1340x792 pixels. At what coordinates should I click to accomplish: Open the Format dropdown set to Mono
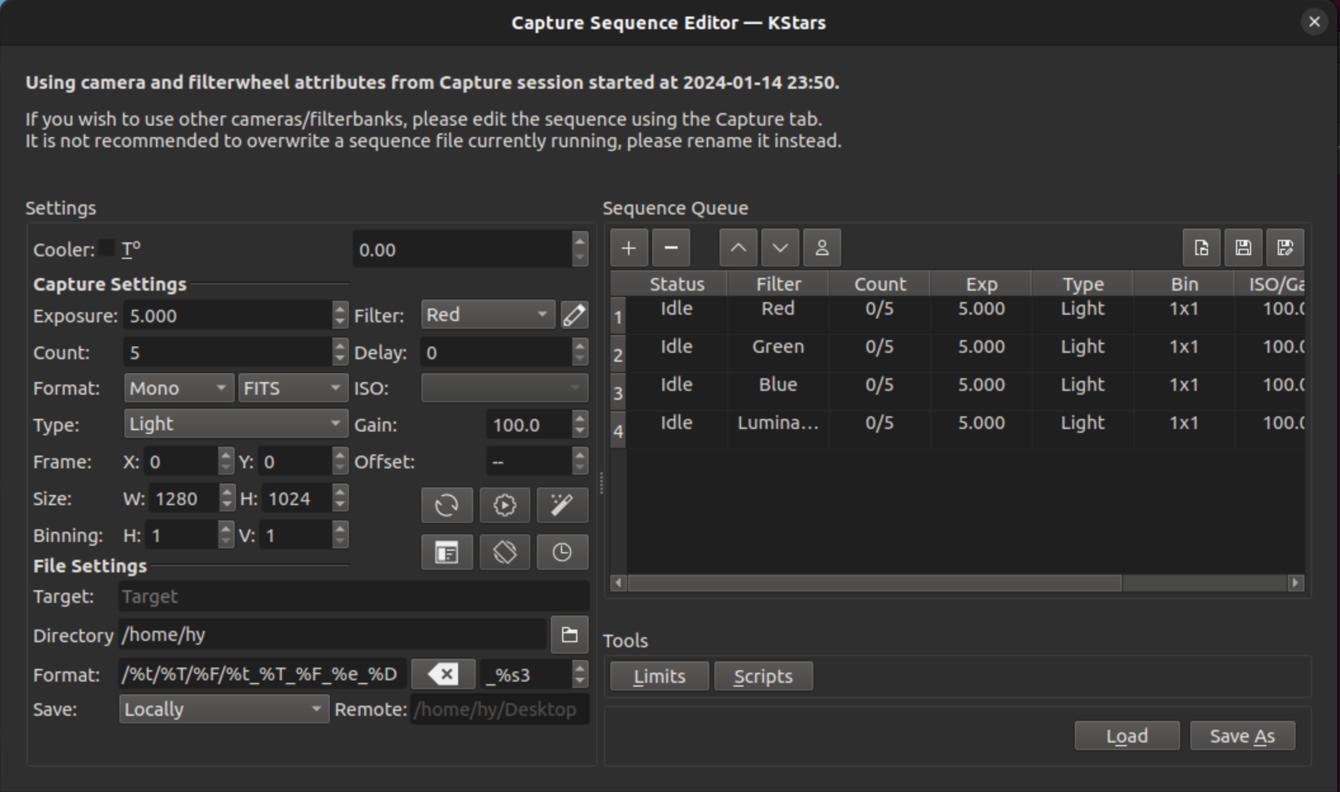(178, 388)
